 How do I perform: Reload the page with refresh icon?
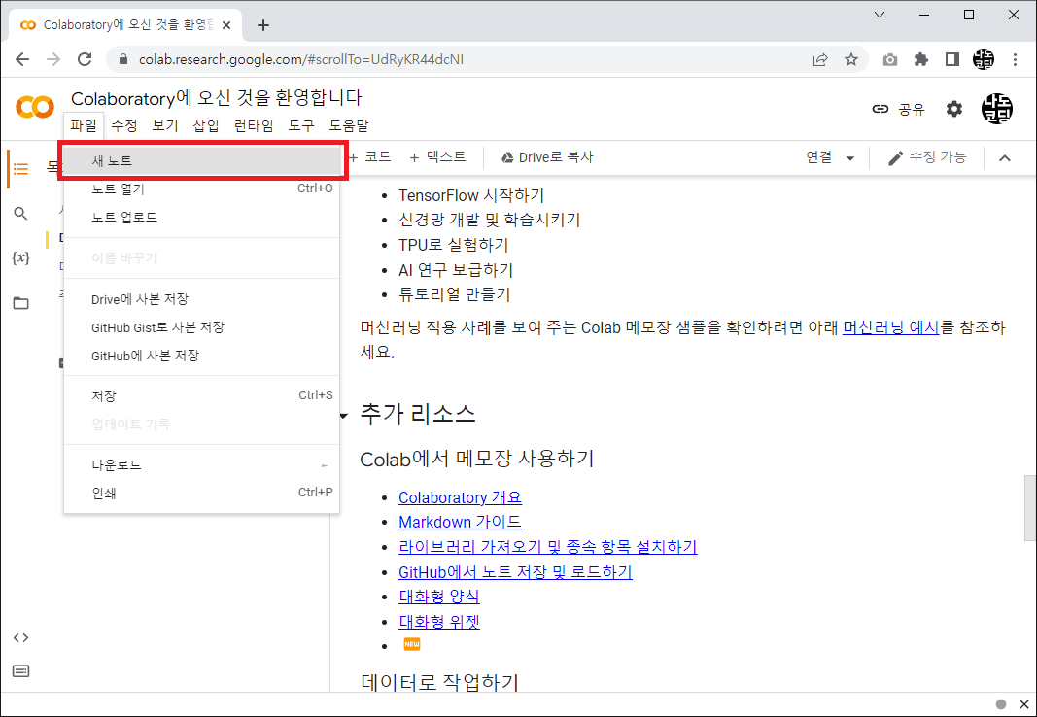coord(85,59)
